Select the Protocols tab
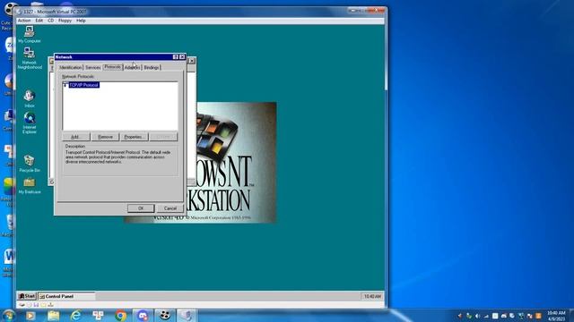This screenshot has width=574, height=322. click(x=112, y=67)
